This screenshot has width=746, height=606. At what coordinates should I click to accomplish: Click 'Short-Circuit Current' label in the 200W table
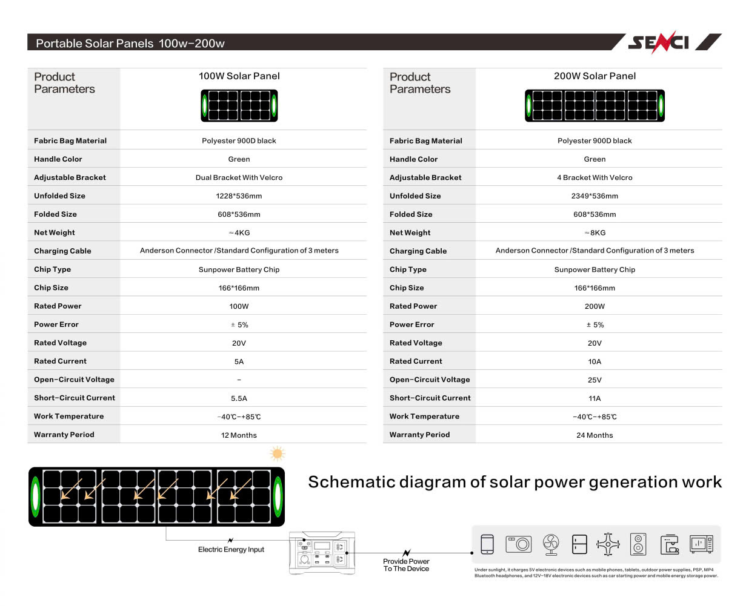tap(430, 398)
